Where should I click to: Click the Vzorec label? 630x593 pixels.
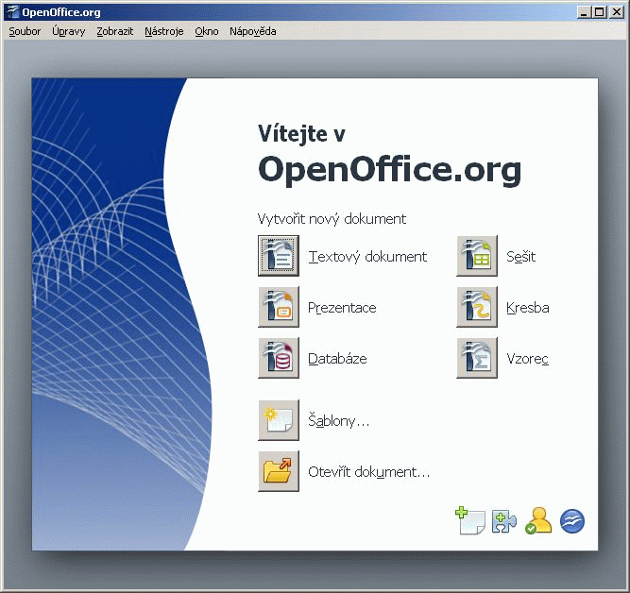coord(527,359)
